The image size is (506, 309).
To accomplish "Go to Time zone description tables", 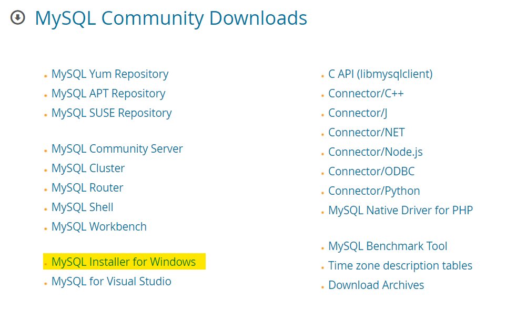I will tap(400, 265).
